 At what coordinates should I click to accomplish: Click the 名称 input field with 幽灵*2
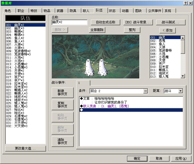coord(70,22)
